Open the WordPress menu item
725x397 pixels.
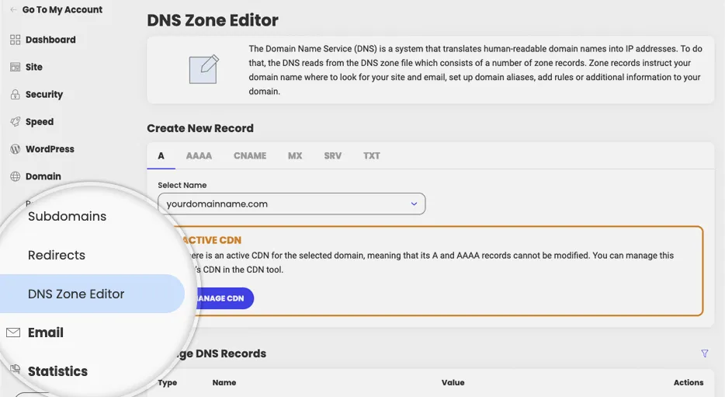click(x=50, y=149)
